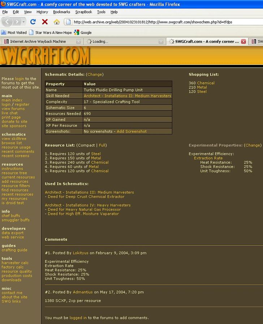Open the ScrapBook menu
This screenshot has width=263, height=324.
(x=83, y=12)
